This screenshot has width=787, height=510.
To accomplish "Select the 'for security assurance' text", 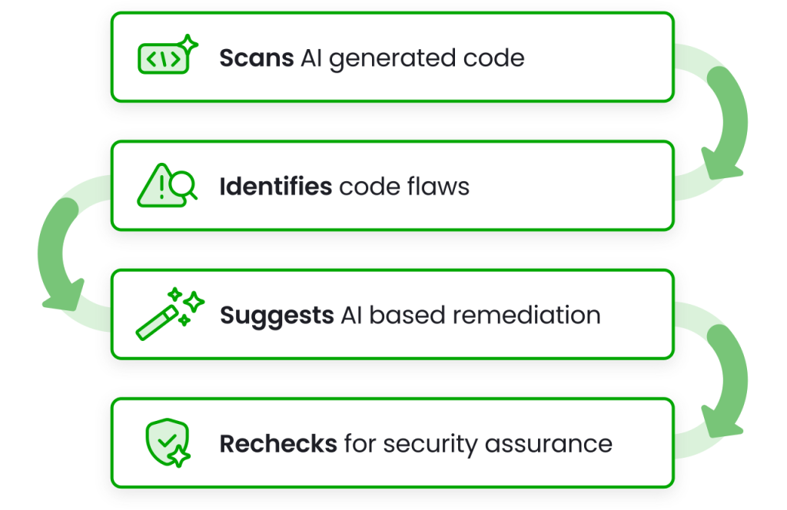I will (x=477, y=443).
